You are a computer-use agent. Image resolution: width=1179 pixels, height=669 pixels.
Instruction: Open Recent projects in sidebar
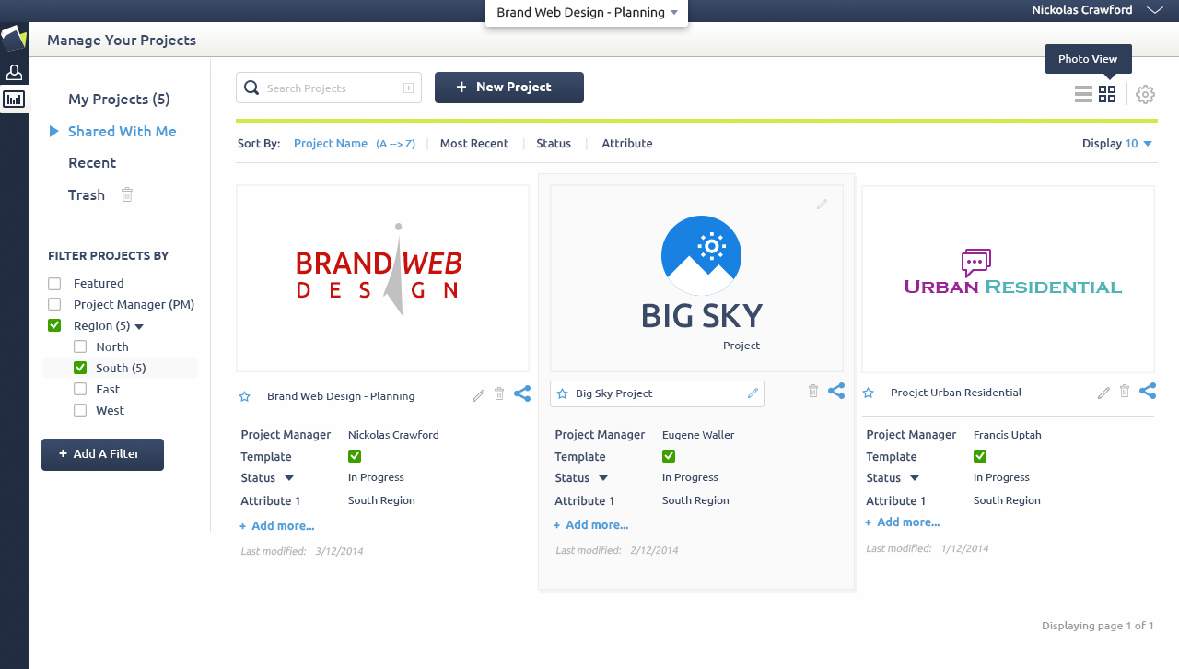coord(92,163)
